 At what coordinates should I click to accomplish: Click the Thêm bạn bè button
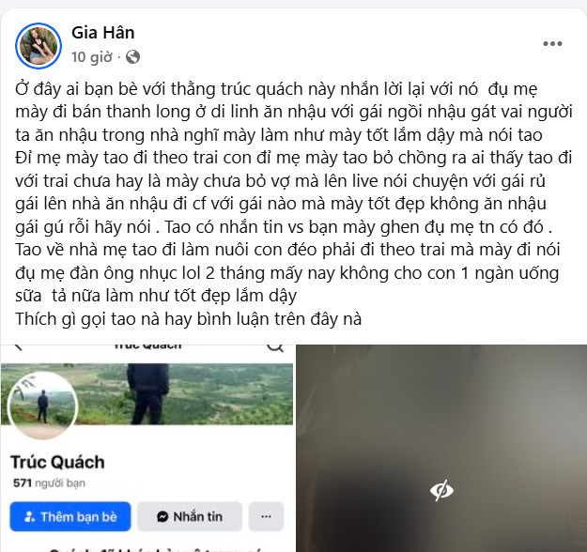[x=70, y=517]
